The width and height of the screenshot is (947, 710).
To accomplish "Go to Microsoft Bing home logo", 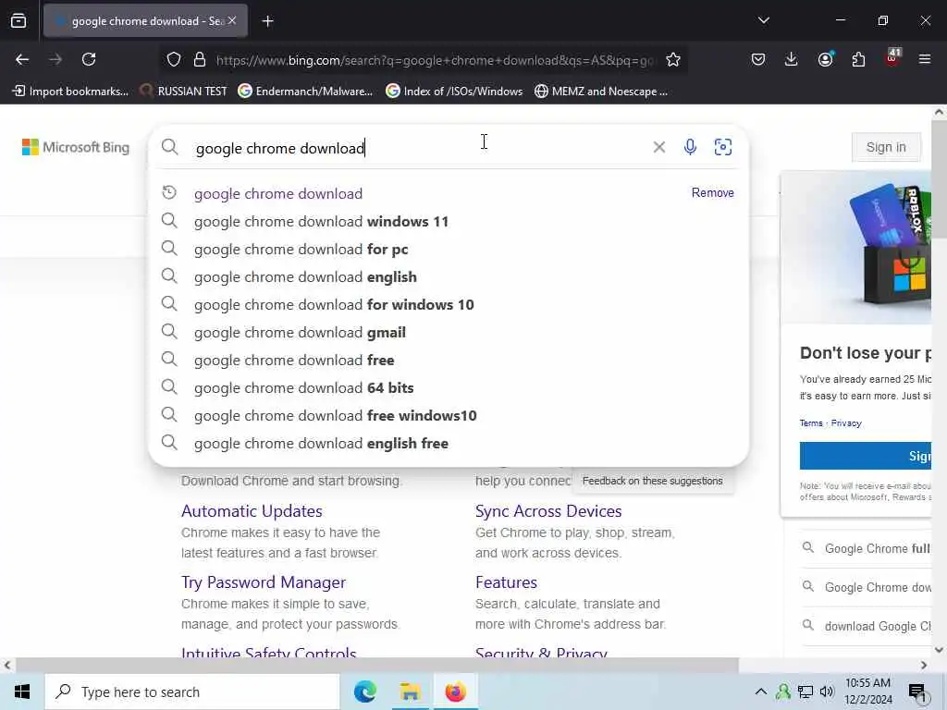I will pyautogui.click(x=76, y=147).
